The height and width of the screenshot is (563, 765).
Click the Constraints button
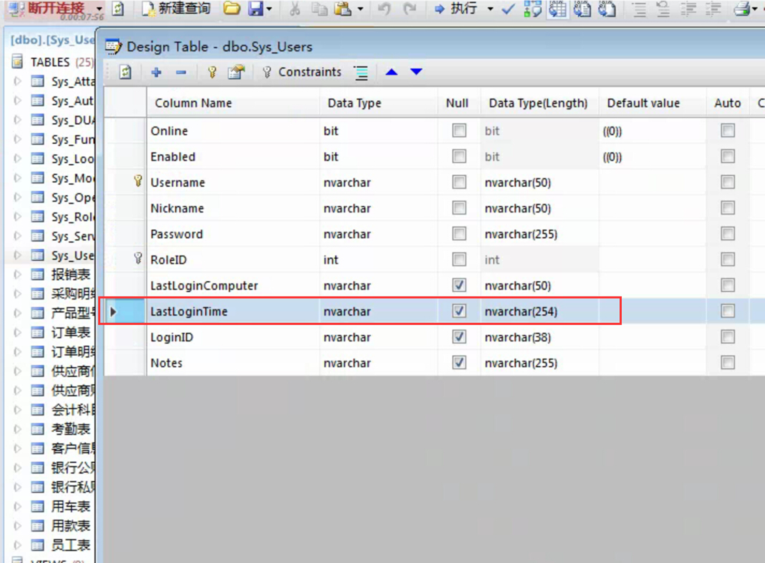point(302,72)
